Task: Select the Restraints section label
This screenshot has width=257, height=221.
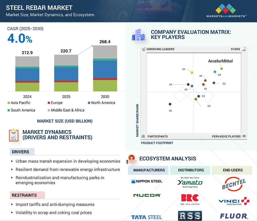Action: point(27,195)
